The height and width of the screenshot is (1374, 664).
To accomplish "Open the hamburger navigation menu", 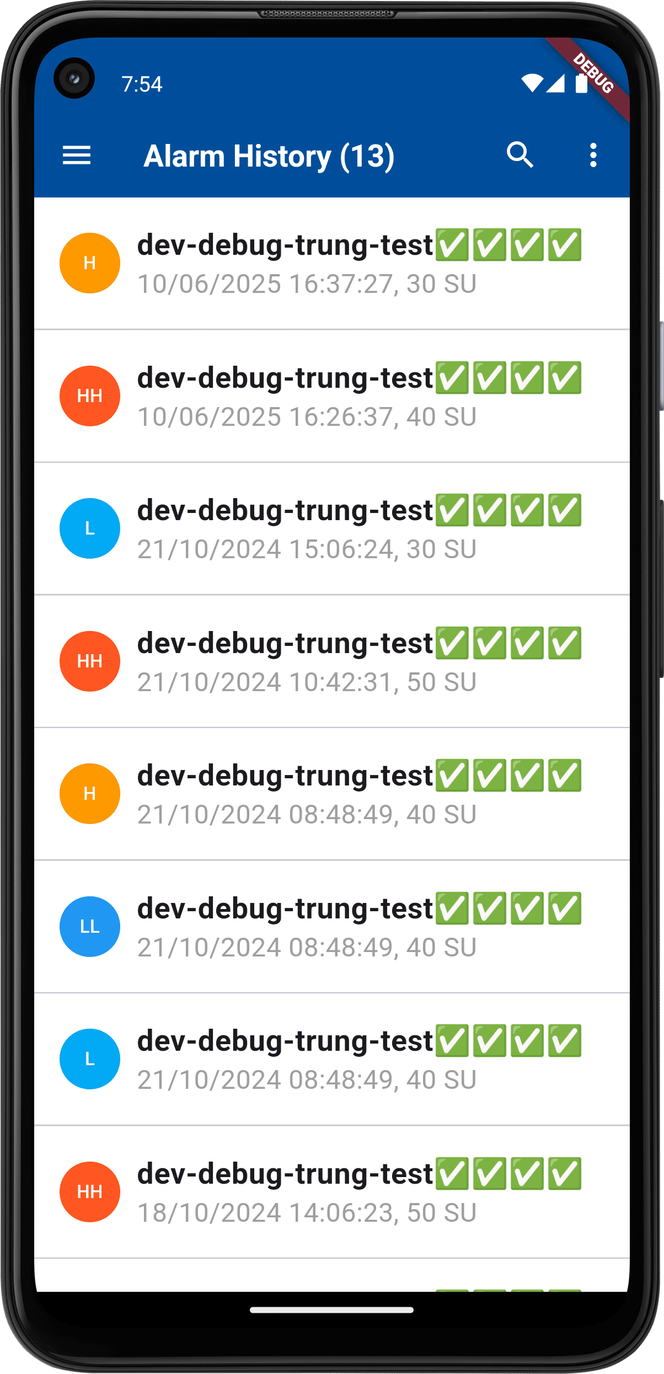I will tap(77, 156).
